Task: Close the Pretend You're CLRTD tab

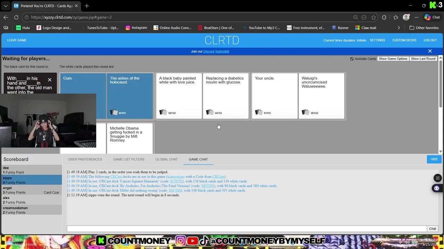Action: pos(77,6)
